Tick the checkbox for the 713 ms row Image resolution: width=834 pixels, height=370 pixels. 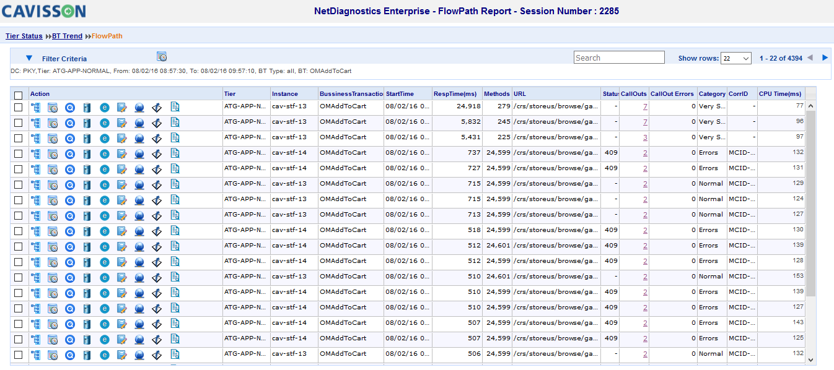click(18, 215)
